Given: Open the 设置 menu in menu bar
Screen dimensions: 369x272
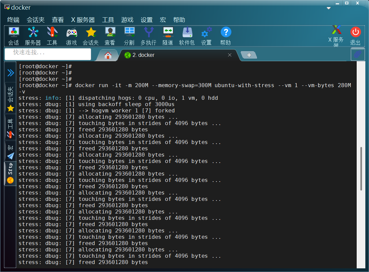Looking at the screenshot, I should click(147, 20).
